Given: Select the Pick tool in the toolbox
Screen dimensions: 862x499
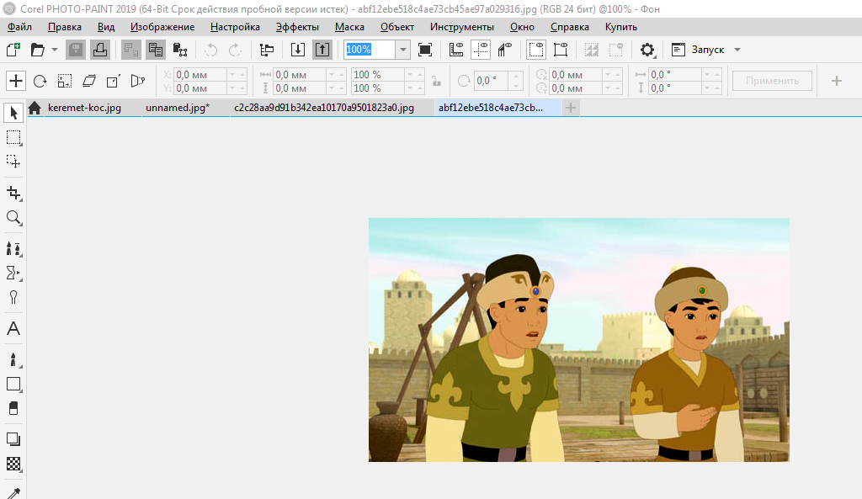Looking at the screenshot, I should pyautogui.click(x=13, y=113).
